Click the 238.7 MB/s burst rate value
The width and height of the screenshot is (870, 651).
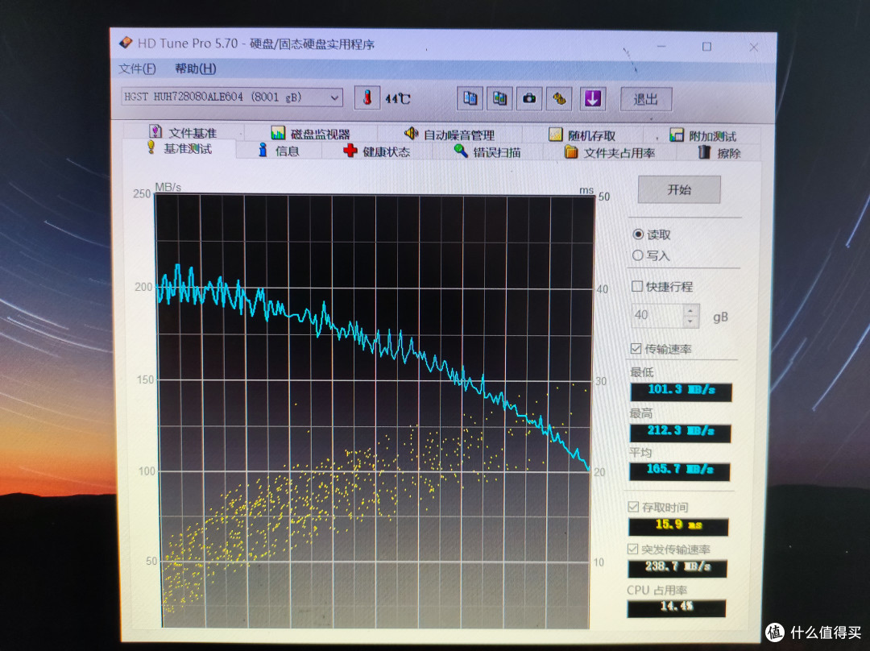pyautogui.click(x=677, y=568)
